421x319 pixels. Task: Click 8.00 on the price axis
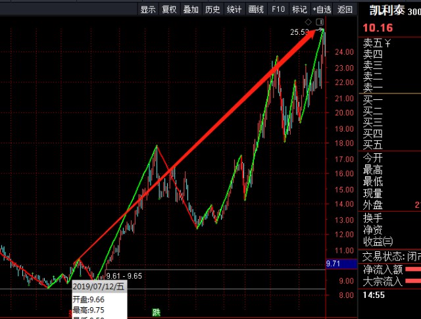tap(347, 295)
